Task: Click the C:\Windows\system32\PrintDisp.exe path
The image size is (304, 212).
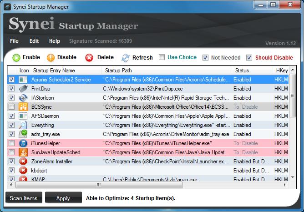Action: click(x=143, y=89)
